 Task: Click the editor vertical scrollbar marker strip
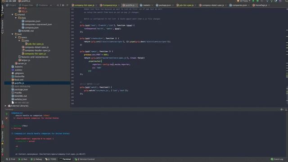pos(287,57)
